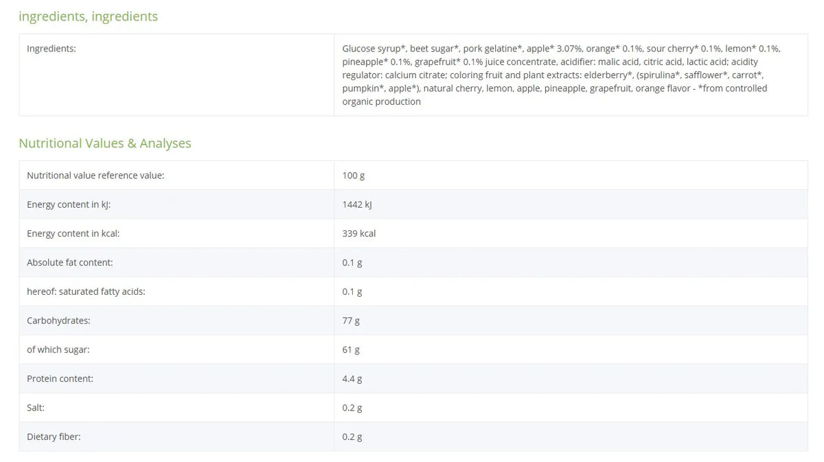
Task: Click the 'ingredients, ingredients' heading
Action: click(x=88, y=16)
